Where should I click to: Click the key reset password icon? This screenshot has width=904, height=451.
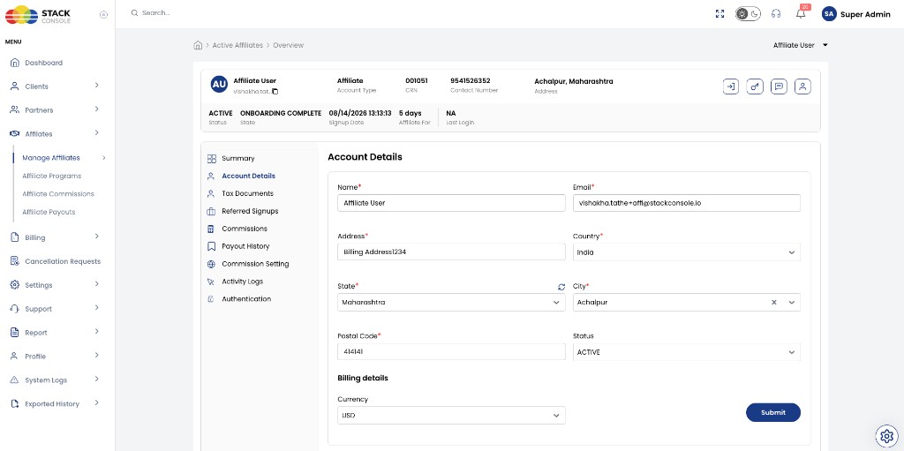755,86
